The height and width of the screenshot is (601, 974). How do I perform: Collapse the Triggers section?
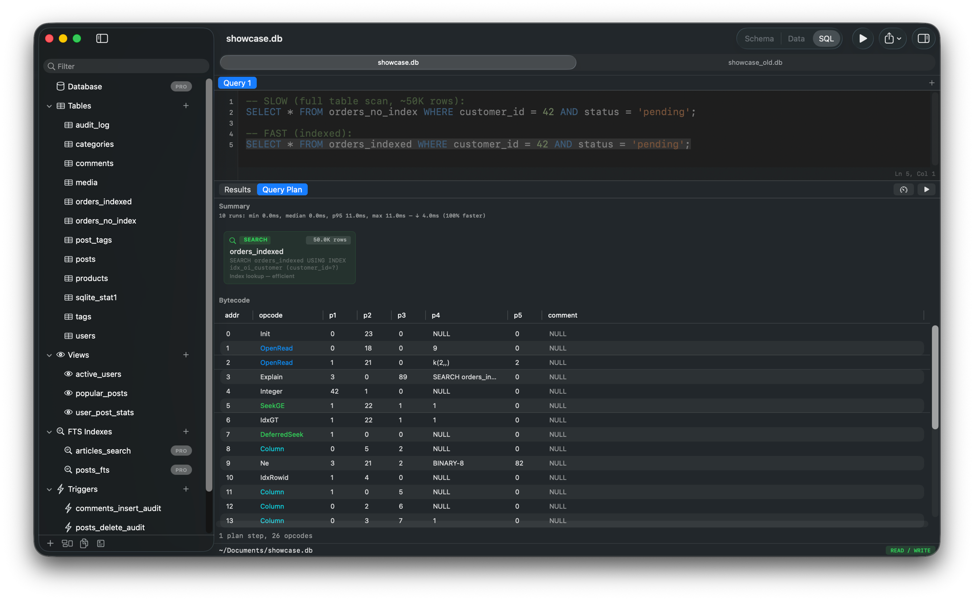49,489
